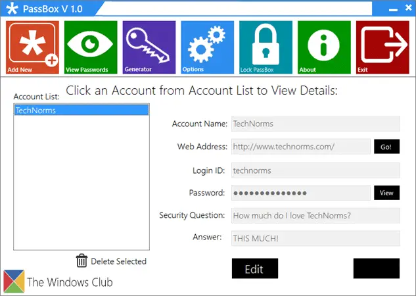Click the PassBox asterisk logo in title bar
The width and height of the screenshot is (416, 296).
(12, 9)
